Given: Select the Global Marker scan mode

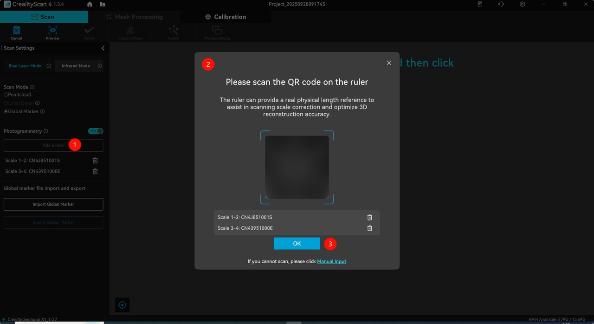Looking at the screenshot, I should 6,111.
